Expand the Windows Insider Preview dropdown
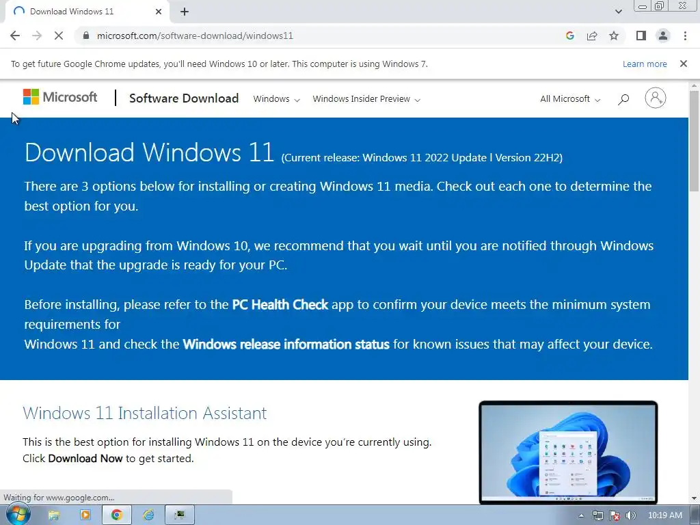The image size is (700, 525). tap(366, 99)
